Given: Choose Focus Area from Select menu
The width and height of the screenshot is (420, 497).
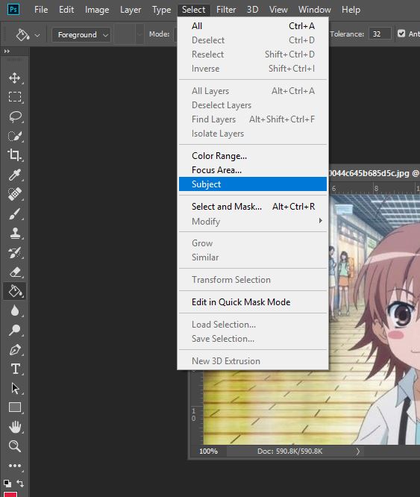Looking at the screenshot, I should tap(253, 170).
